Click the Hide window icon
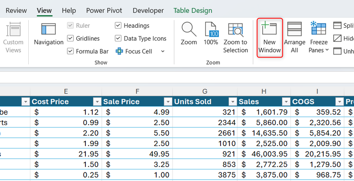The height and width of the screenshot is (181, 354). (337, 38)
